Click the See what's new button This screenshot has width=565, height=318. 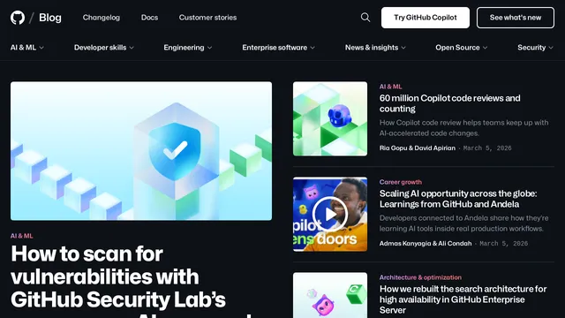pos(516,18)
